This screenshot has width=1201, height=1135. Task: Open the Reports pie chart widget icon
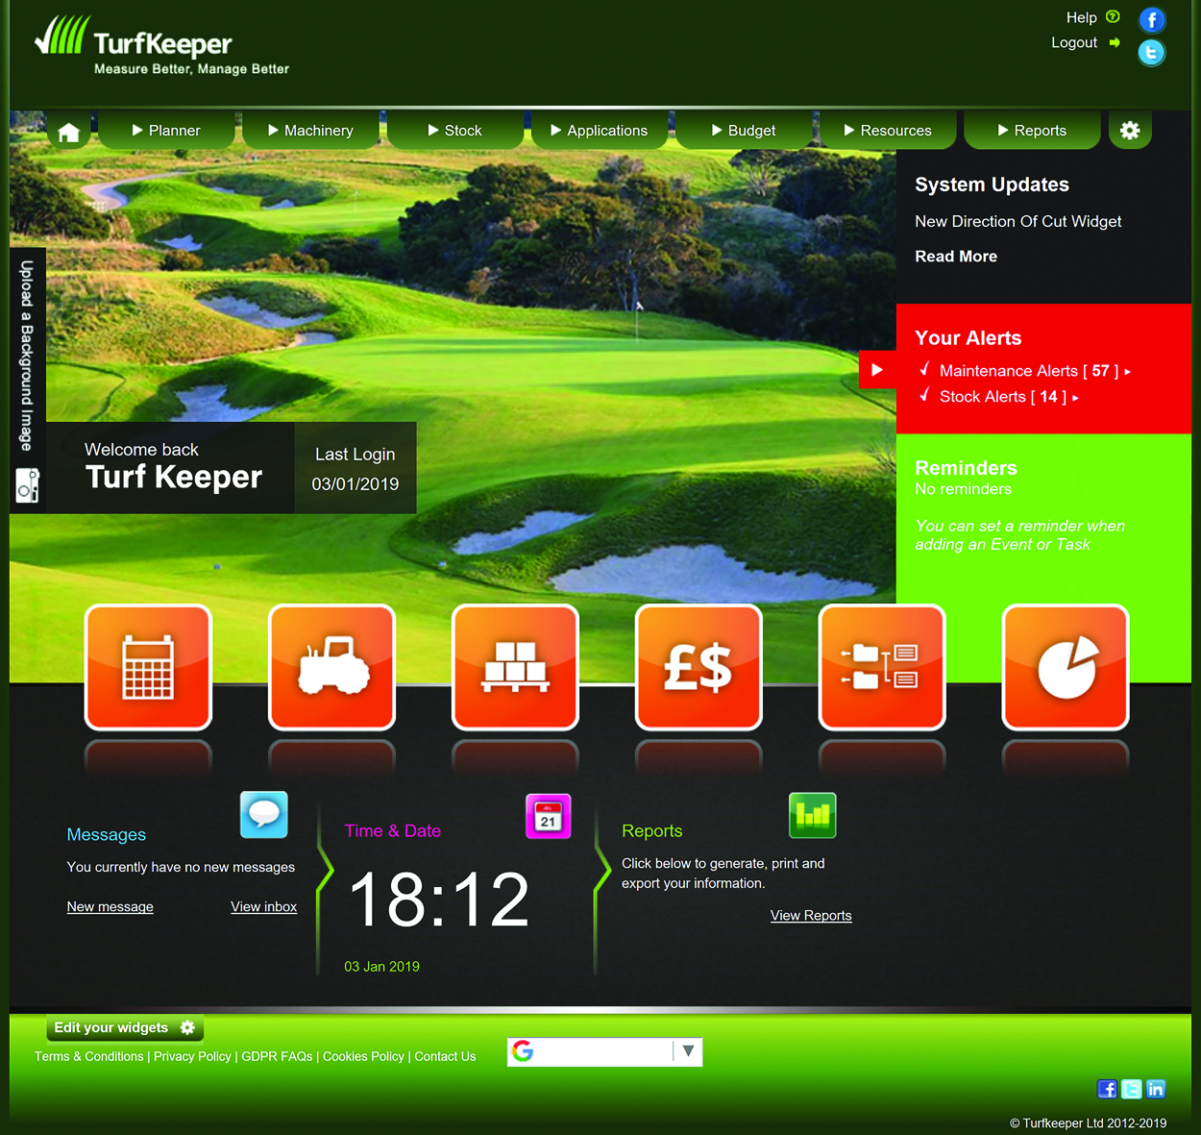1065,666
